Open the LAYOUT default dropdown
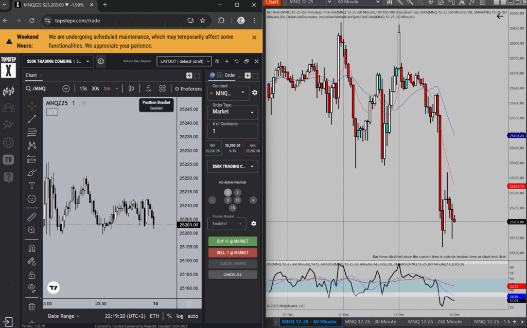 click(x=184, y=61)
